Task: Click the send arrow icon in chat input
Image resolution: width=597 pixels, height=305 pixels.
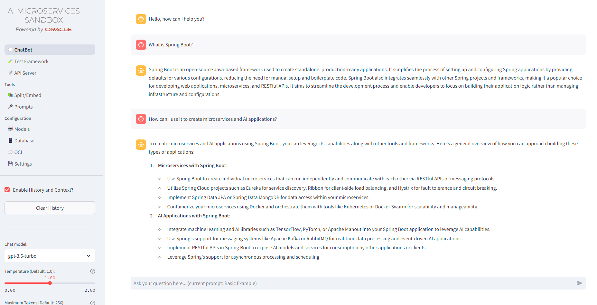Action: click(579, 283)
